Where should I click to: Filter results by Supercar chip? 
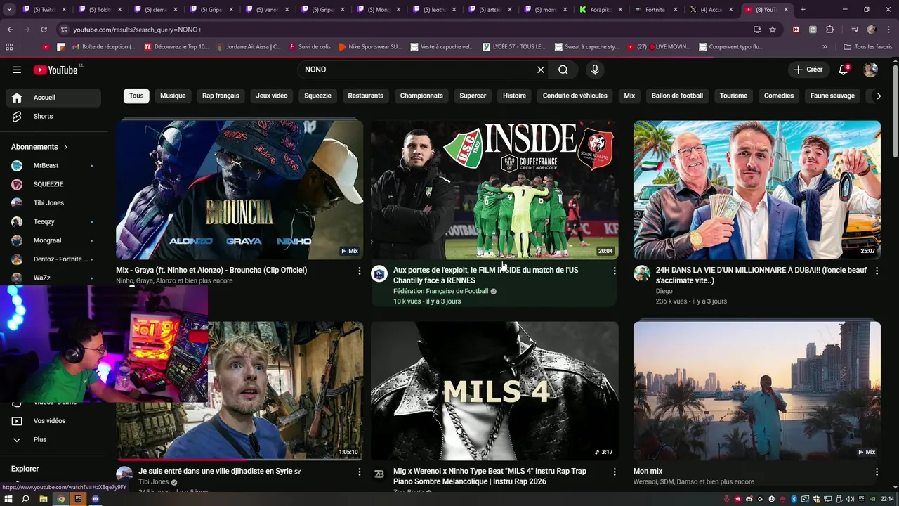[x=473, y=96]
